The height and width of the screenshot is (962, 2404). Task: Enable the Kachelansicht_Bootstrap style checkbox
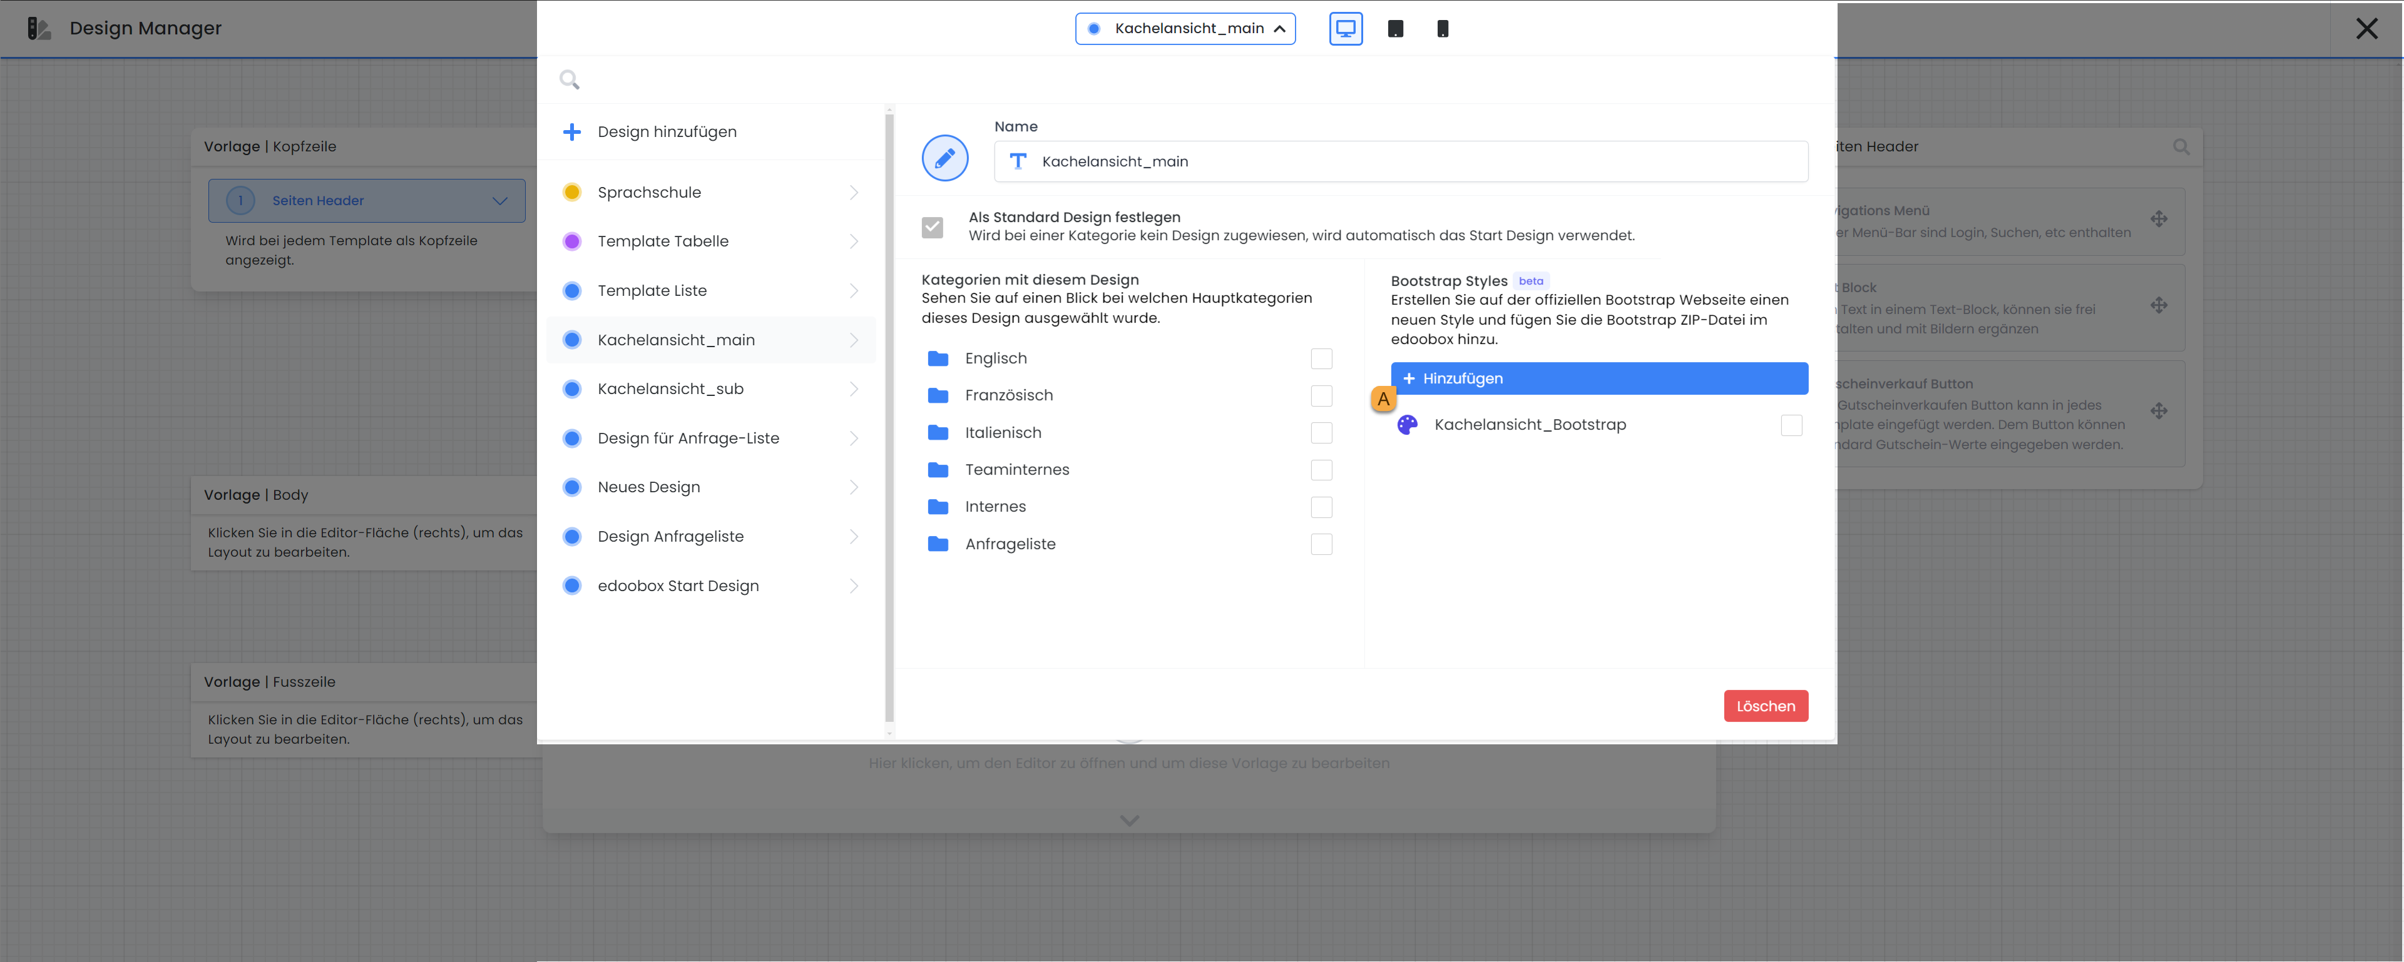pos(1791,425)
